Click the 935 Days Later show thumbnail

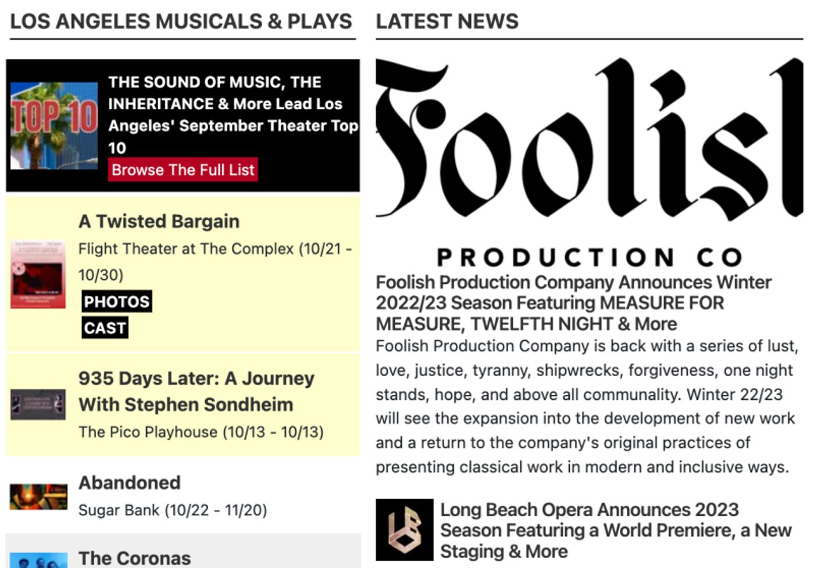pos(37,404)
